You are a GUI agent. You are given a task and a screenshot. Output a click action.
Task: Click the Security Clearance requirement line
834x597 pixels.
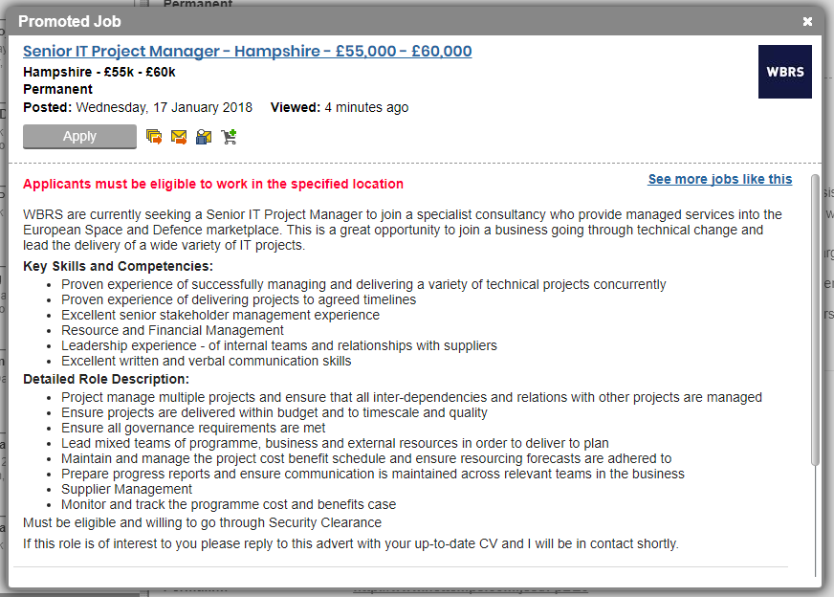tap(202, 522)
